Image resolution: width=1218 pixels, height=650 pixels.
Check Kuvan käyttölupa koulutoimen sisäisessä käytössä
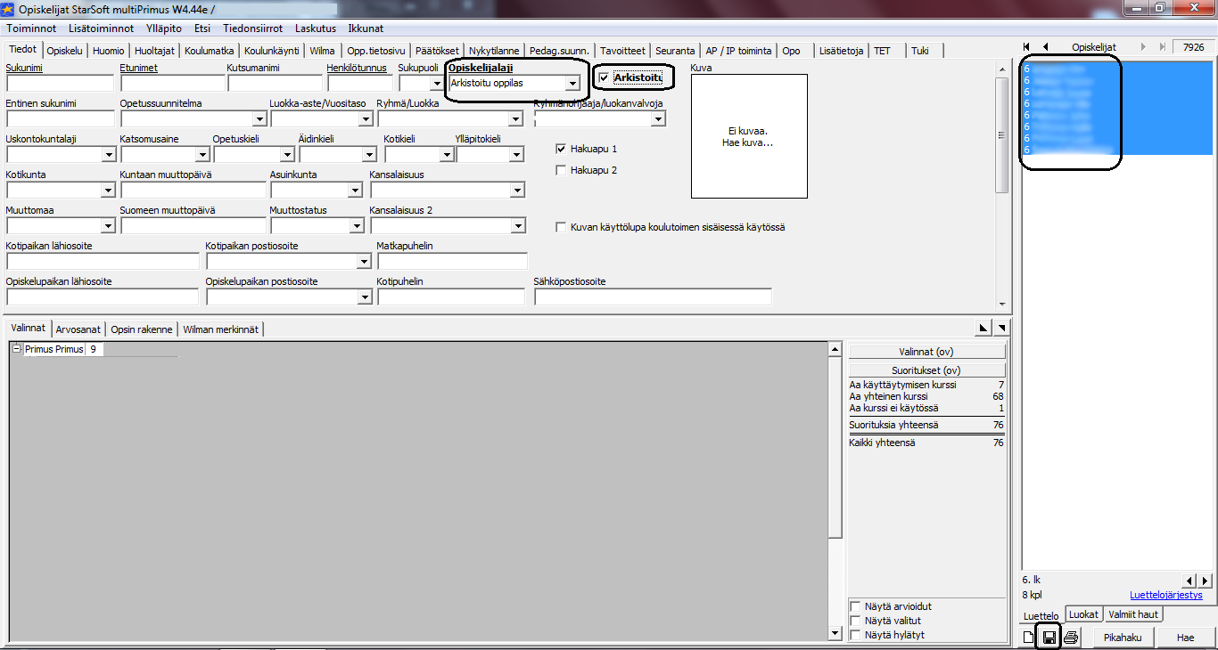(x=561, y=227)
